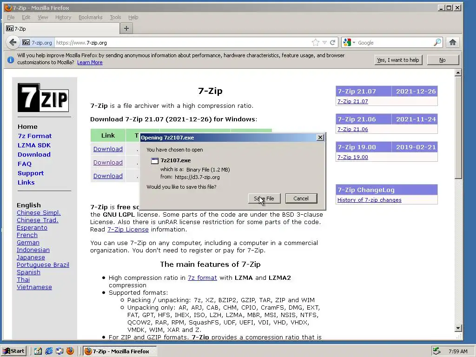The width and height of the screenshot is (476, 357).
Task: Open the Links sidebar link
Action: 26,182
